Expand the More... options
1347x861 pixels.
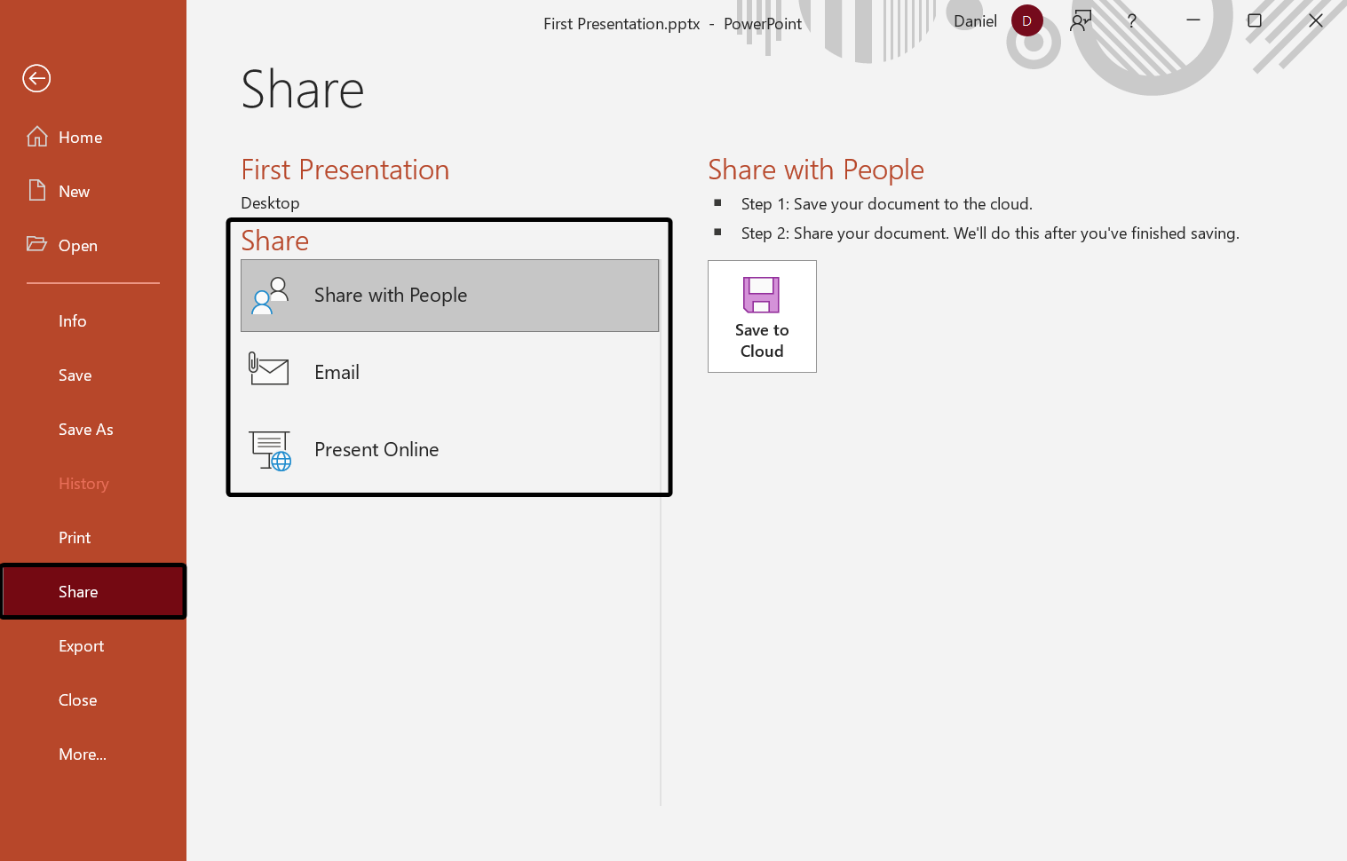coord(83,754)
